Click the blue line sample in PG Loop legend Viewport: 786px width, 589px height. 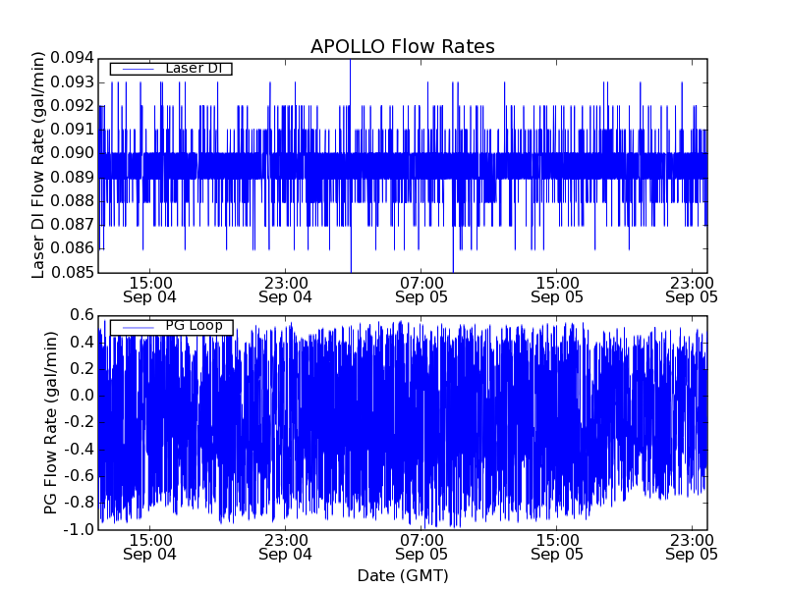tap(135, 326)
